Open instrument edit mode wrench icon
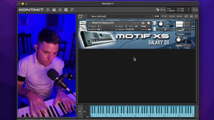 [83, 22]
